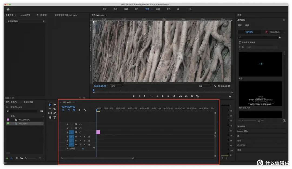Screen dimensions: 292x169
Task: Open the 50% zoom level dropdown
Action: pyautogui.click(x=117, y=86)
